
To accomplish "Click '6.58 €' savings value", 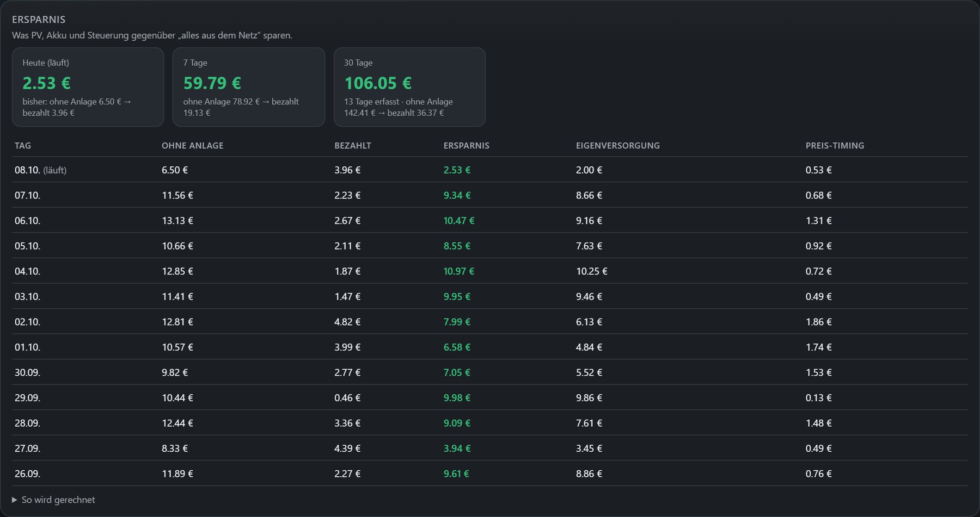I will pyautogui.click(x=457, y=347).
